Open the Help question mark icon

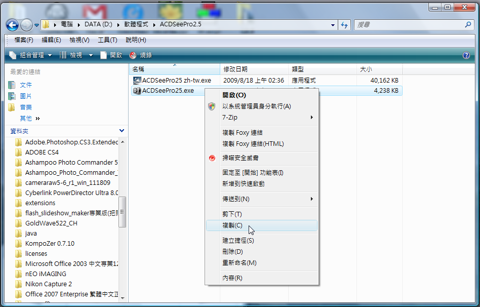pyautogui.click(x=466, y=55)
